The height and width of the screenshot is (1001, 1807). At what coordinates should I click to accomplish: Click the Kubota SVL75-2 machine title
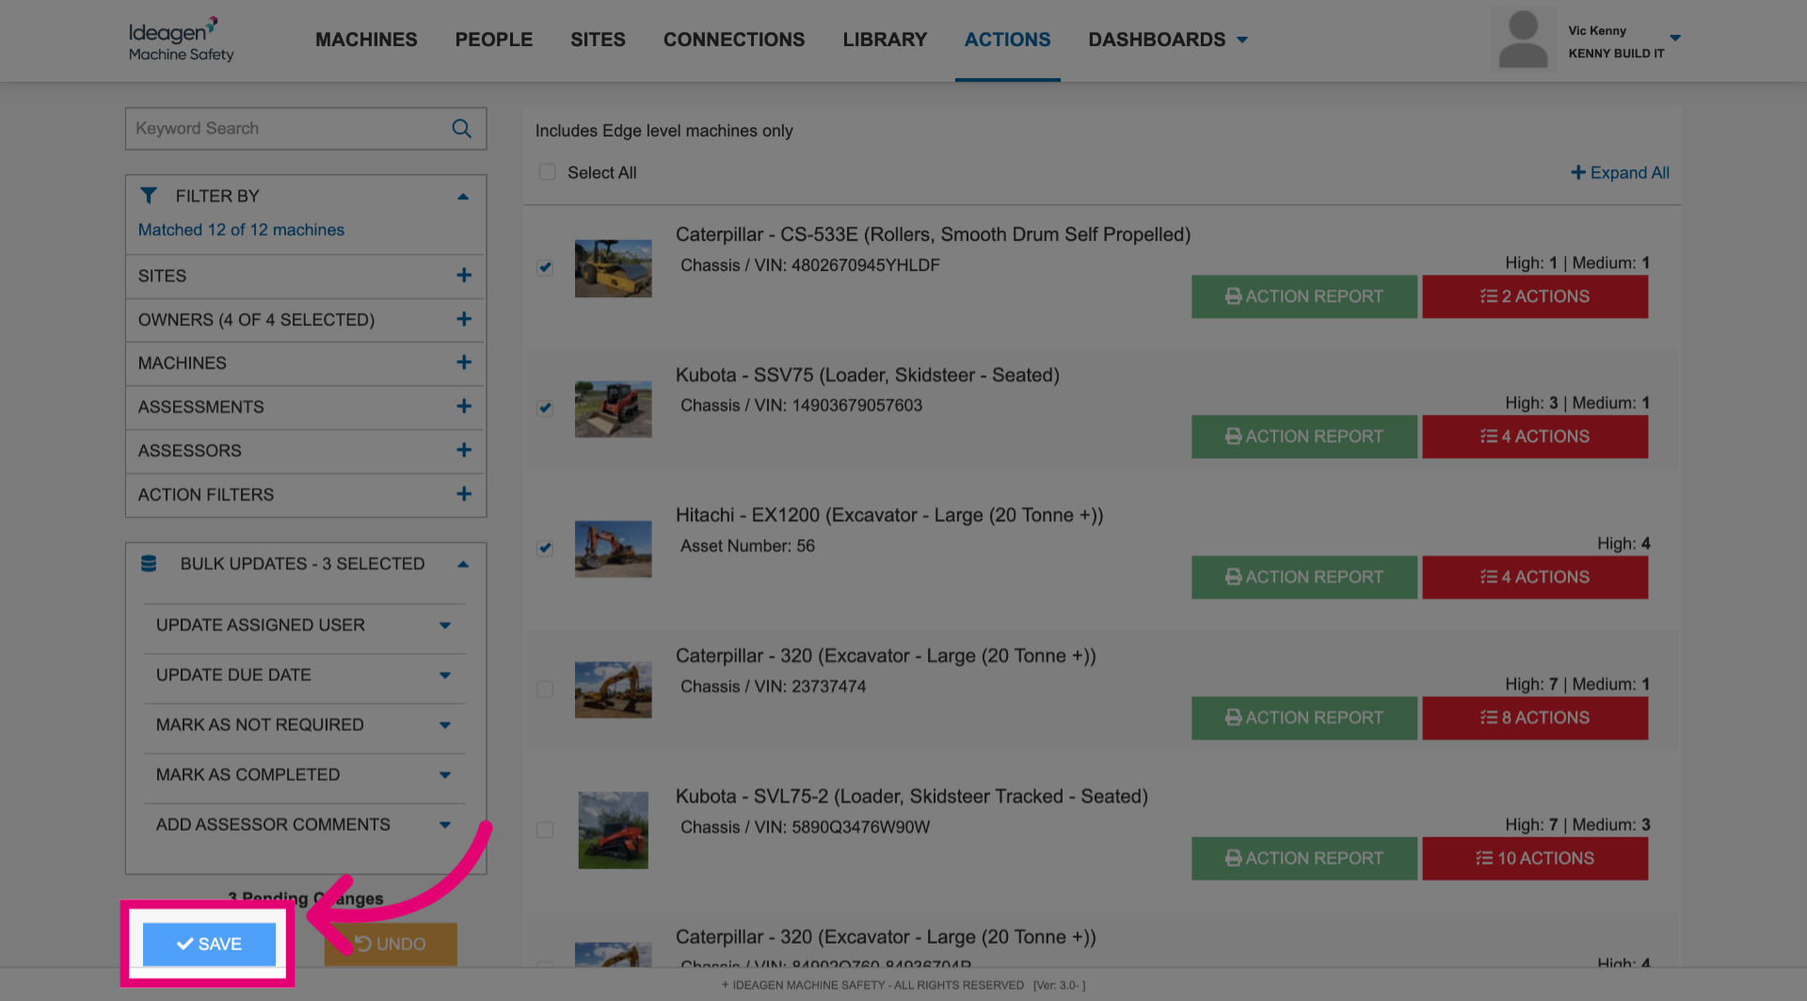pos(912,797)
